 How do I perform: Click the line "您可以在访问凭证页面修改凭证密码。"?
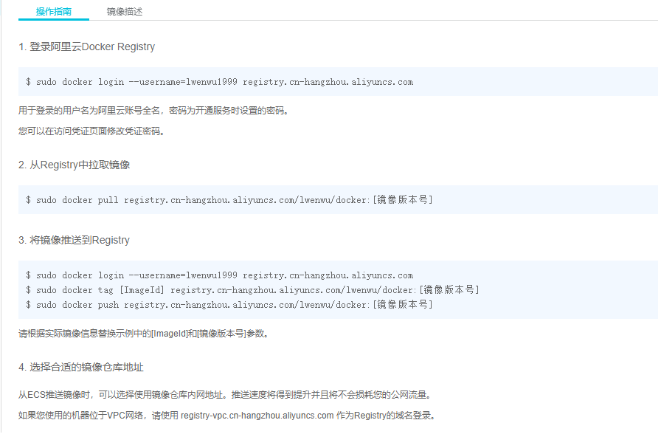(x=91, y=131)
